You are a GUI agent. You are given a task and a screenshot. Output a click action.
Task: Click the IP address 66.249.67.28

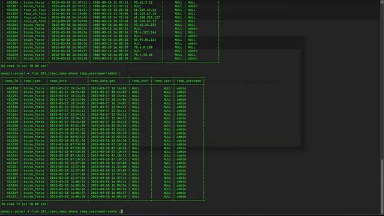coord(145,14)
